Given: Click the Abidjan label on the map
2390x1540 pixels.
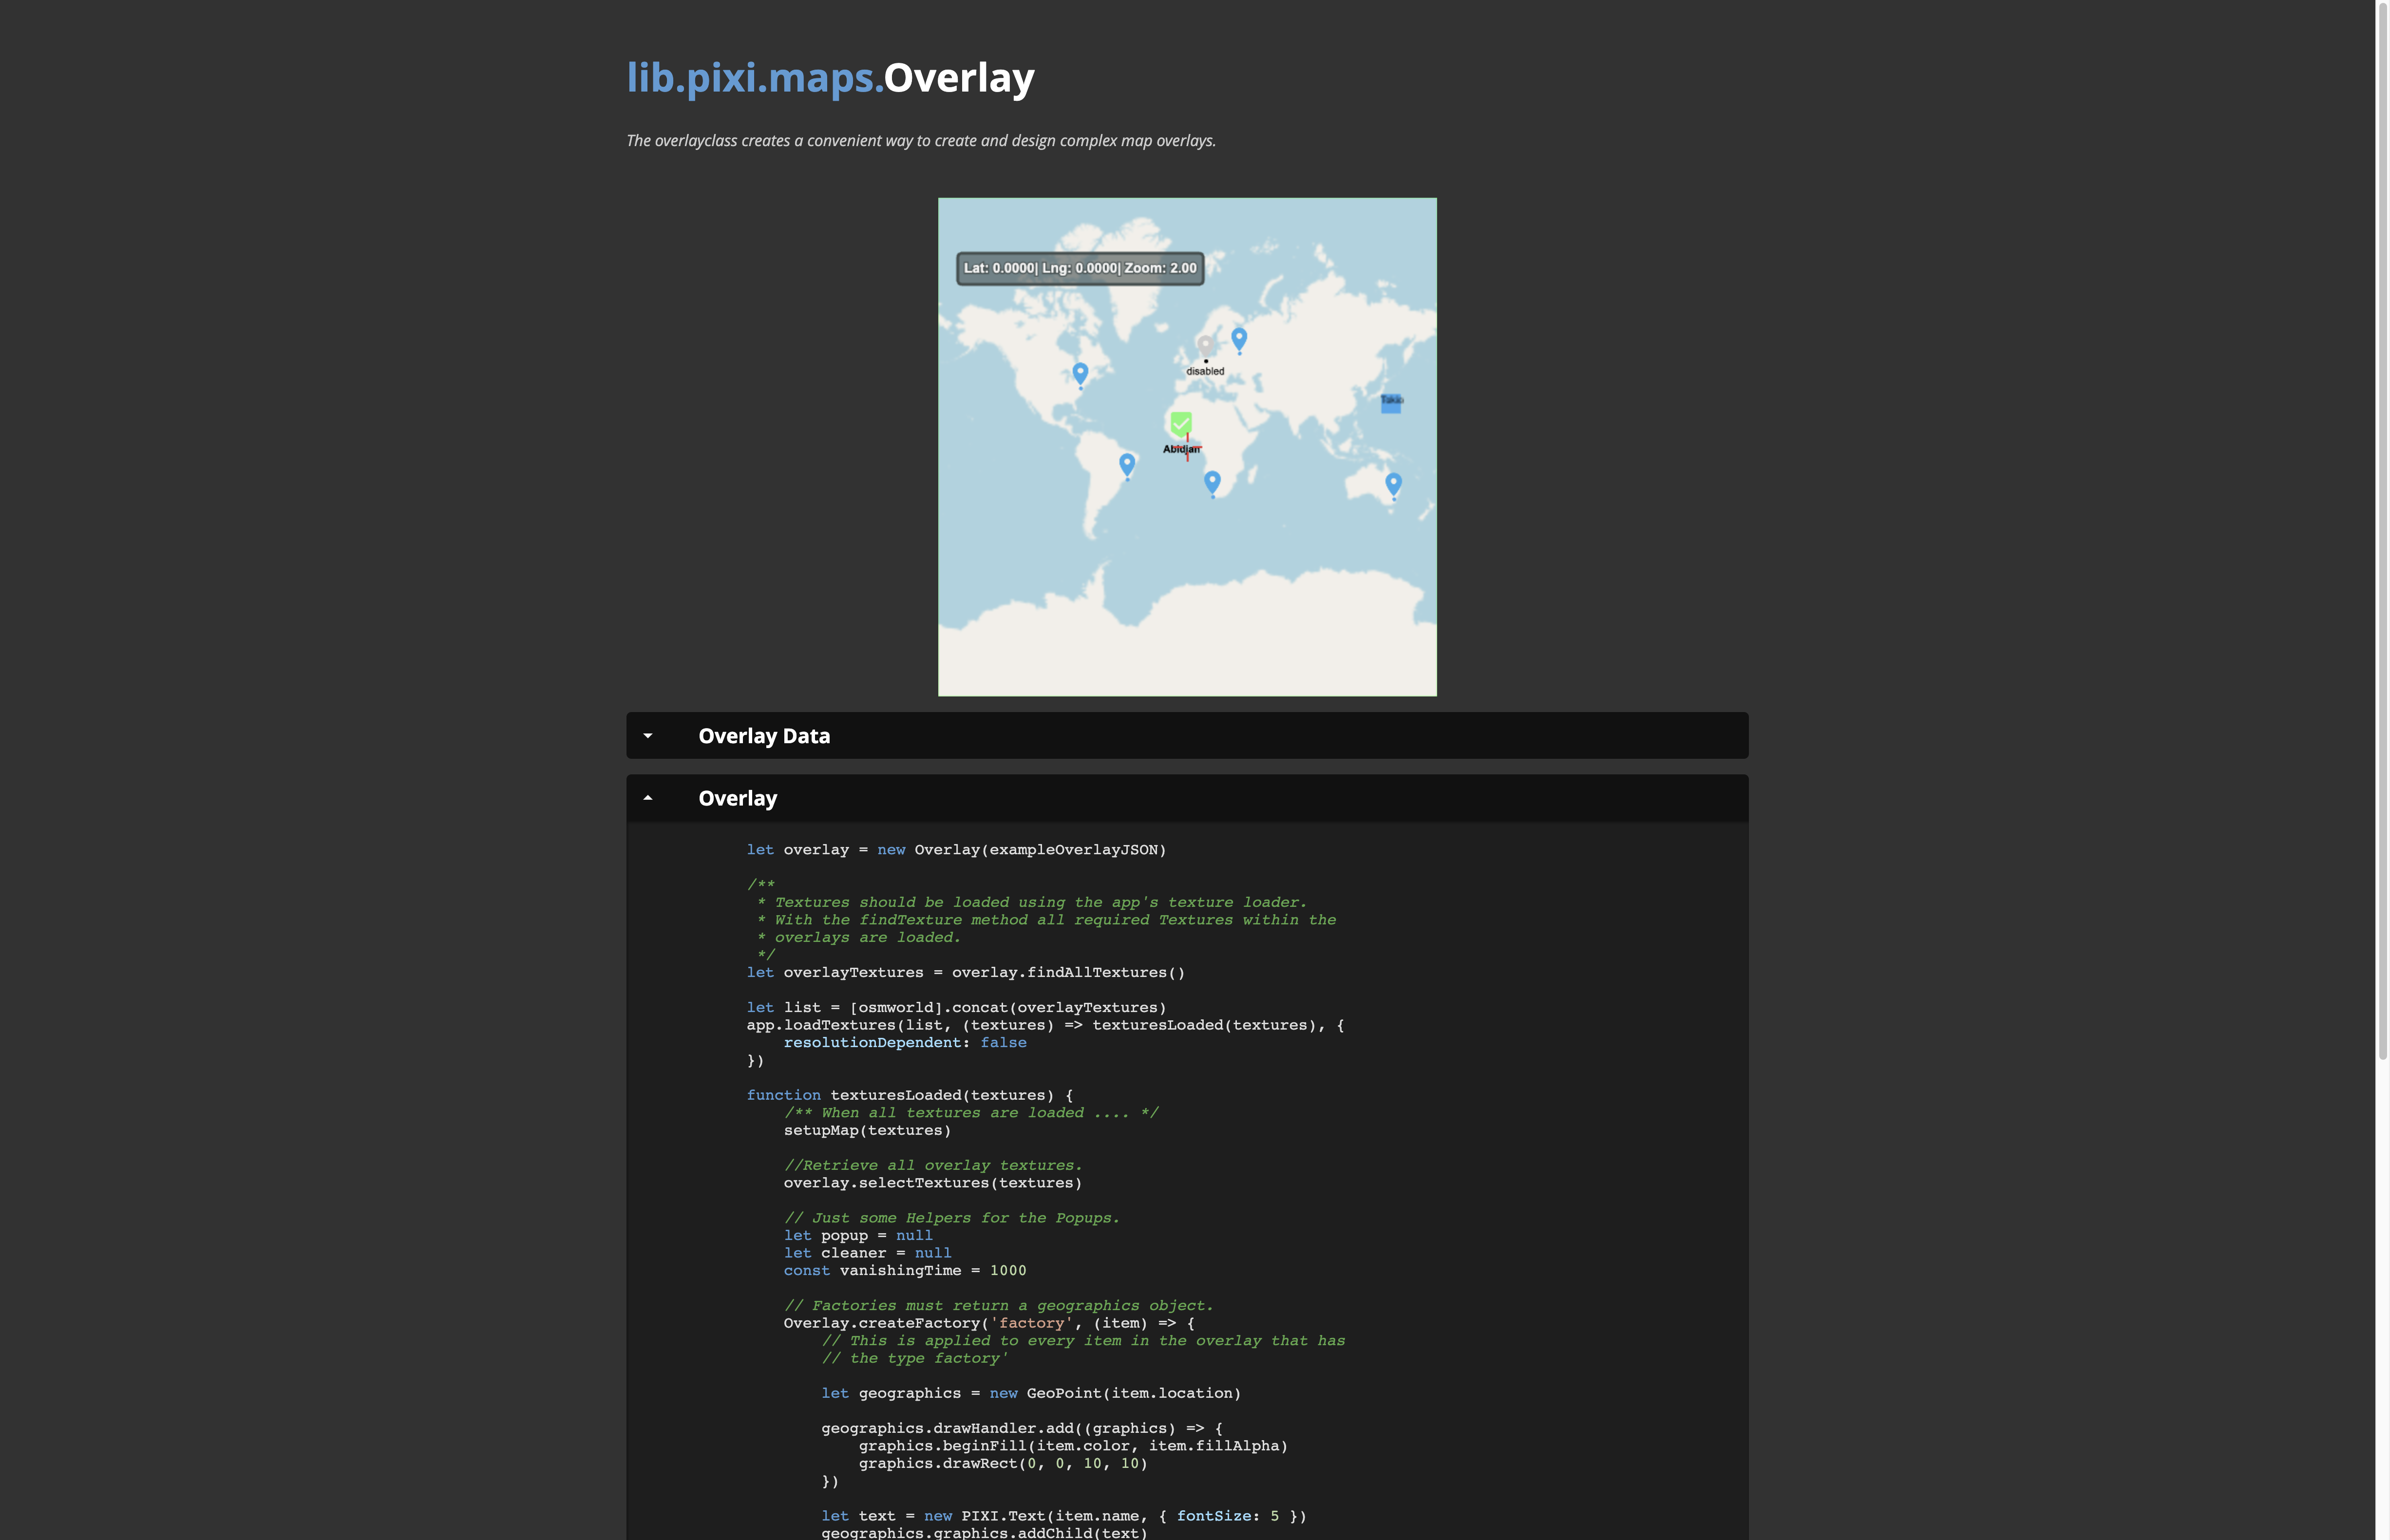Looking at the screenshot, I should [x=1175, y=450].
